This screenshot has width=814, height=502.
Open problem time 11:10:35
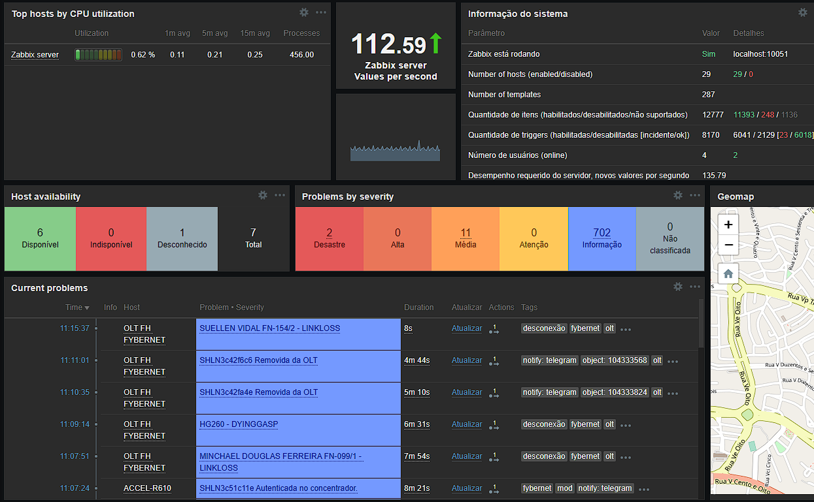[75, 392]
